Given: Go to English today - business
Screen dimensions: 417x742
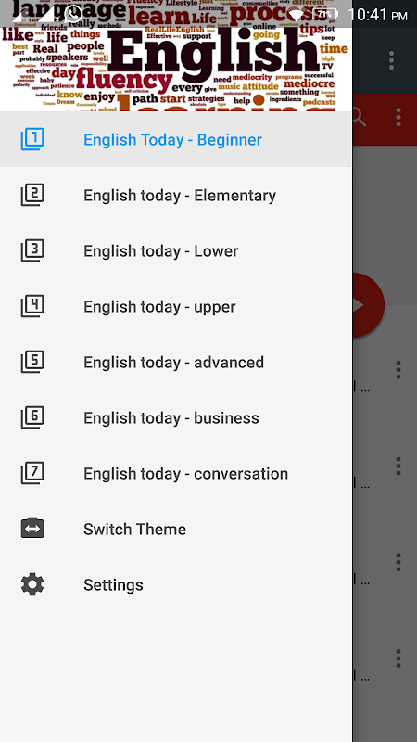Looking at the screenshot, I should [x=175, y=417].
